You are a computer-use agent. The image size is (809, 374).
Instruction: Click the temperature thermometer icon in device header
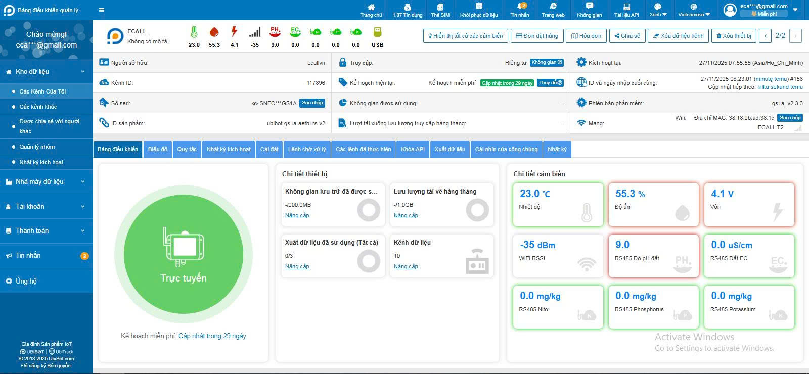pyautogui.click(x=194, y=32)
